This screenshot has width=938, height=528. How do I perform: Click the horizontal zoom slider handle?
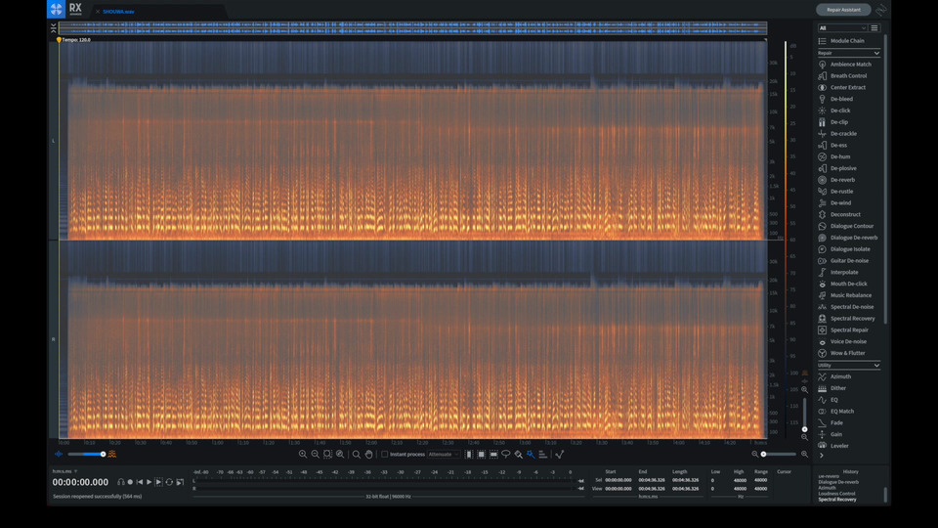click(763, 454)
